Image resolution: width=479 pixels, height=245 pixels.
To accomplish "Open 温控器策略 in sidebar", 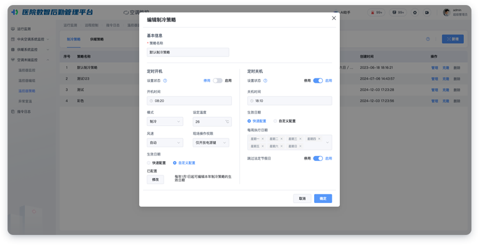I will click(x=27, y=91).
